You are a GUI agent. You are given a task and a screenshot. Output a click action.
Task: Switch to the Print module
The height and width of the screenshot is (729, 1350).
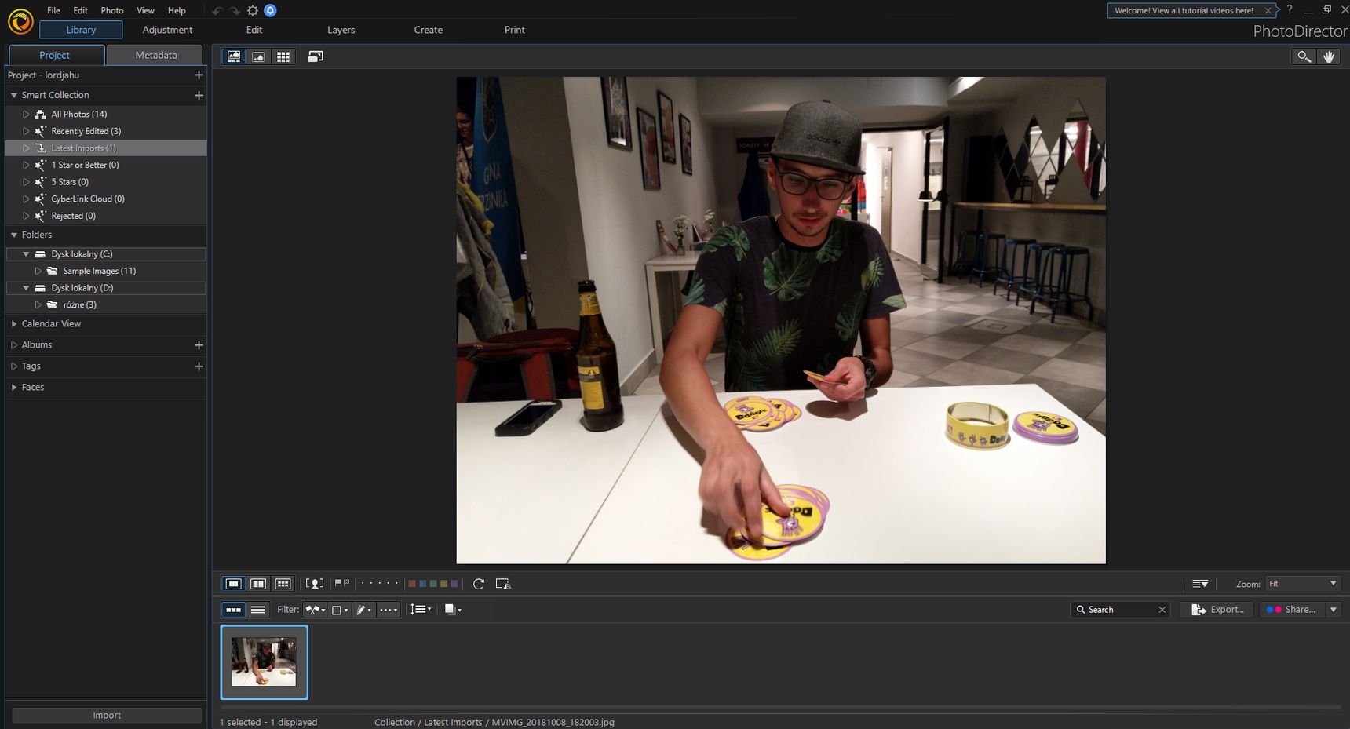point(515,30)
